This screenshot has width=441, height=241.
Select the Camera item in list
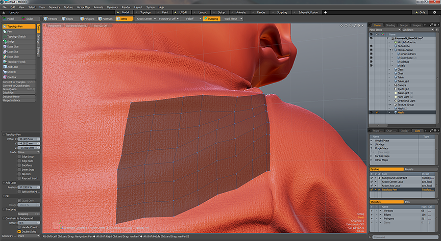pyautogui.click(x=402, y=85)
